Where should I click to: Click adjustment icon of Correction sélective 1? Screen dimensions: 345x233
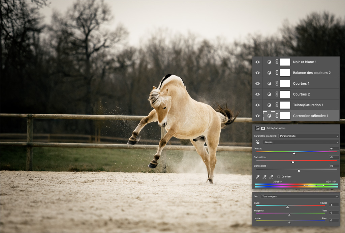pos(269,116)
